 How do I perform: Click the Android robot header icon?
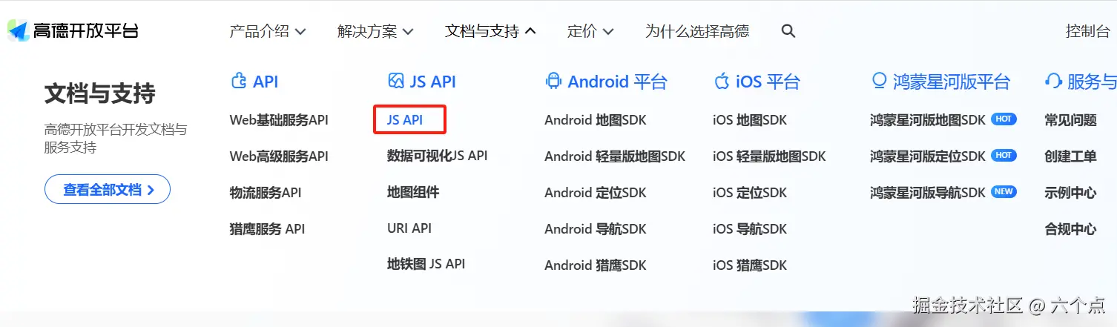click(553, 81)
